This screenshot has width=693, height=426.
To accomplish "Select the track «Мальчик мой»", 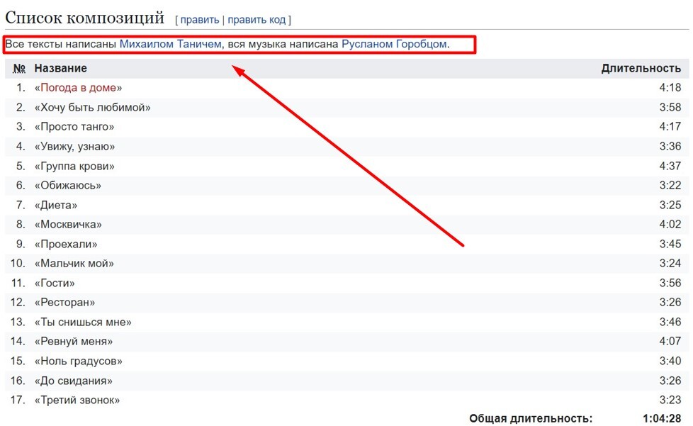I will (x=74, y=264).
